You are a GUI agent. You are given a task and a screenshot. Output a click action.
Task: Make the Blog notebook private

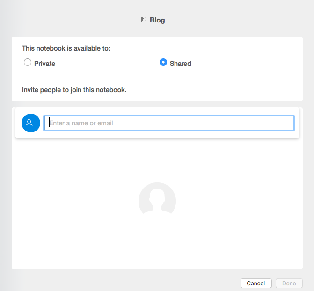coord(28,62)
